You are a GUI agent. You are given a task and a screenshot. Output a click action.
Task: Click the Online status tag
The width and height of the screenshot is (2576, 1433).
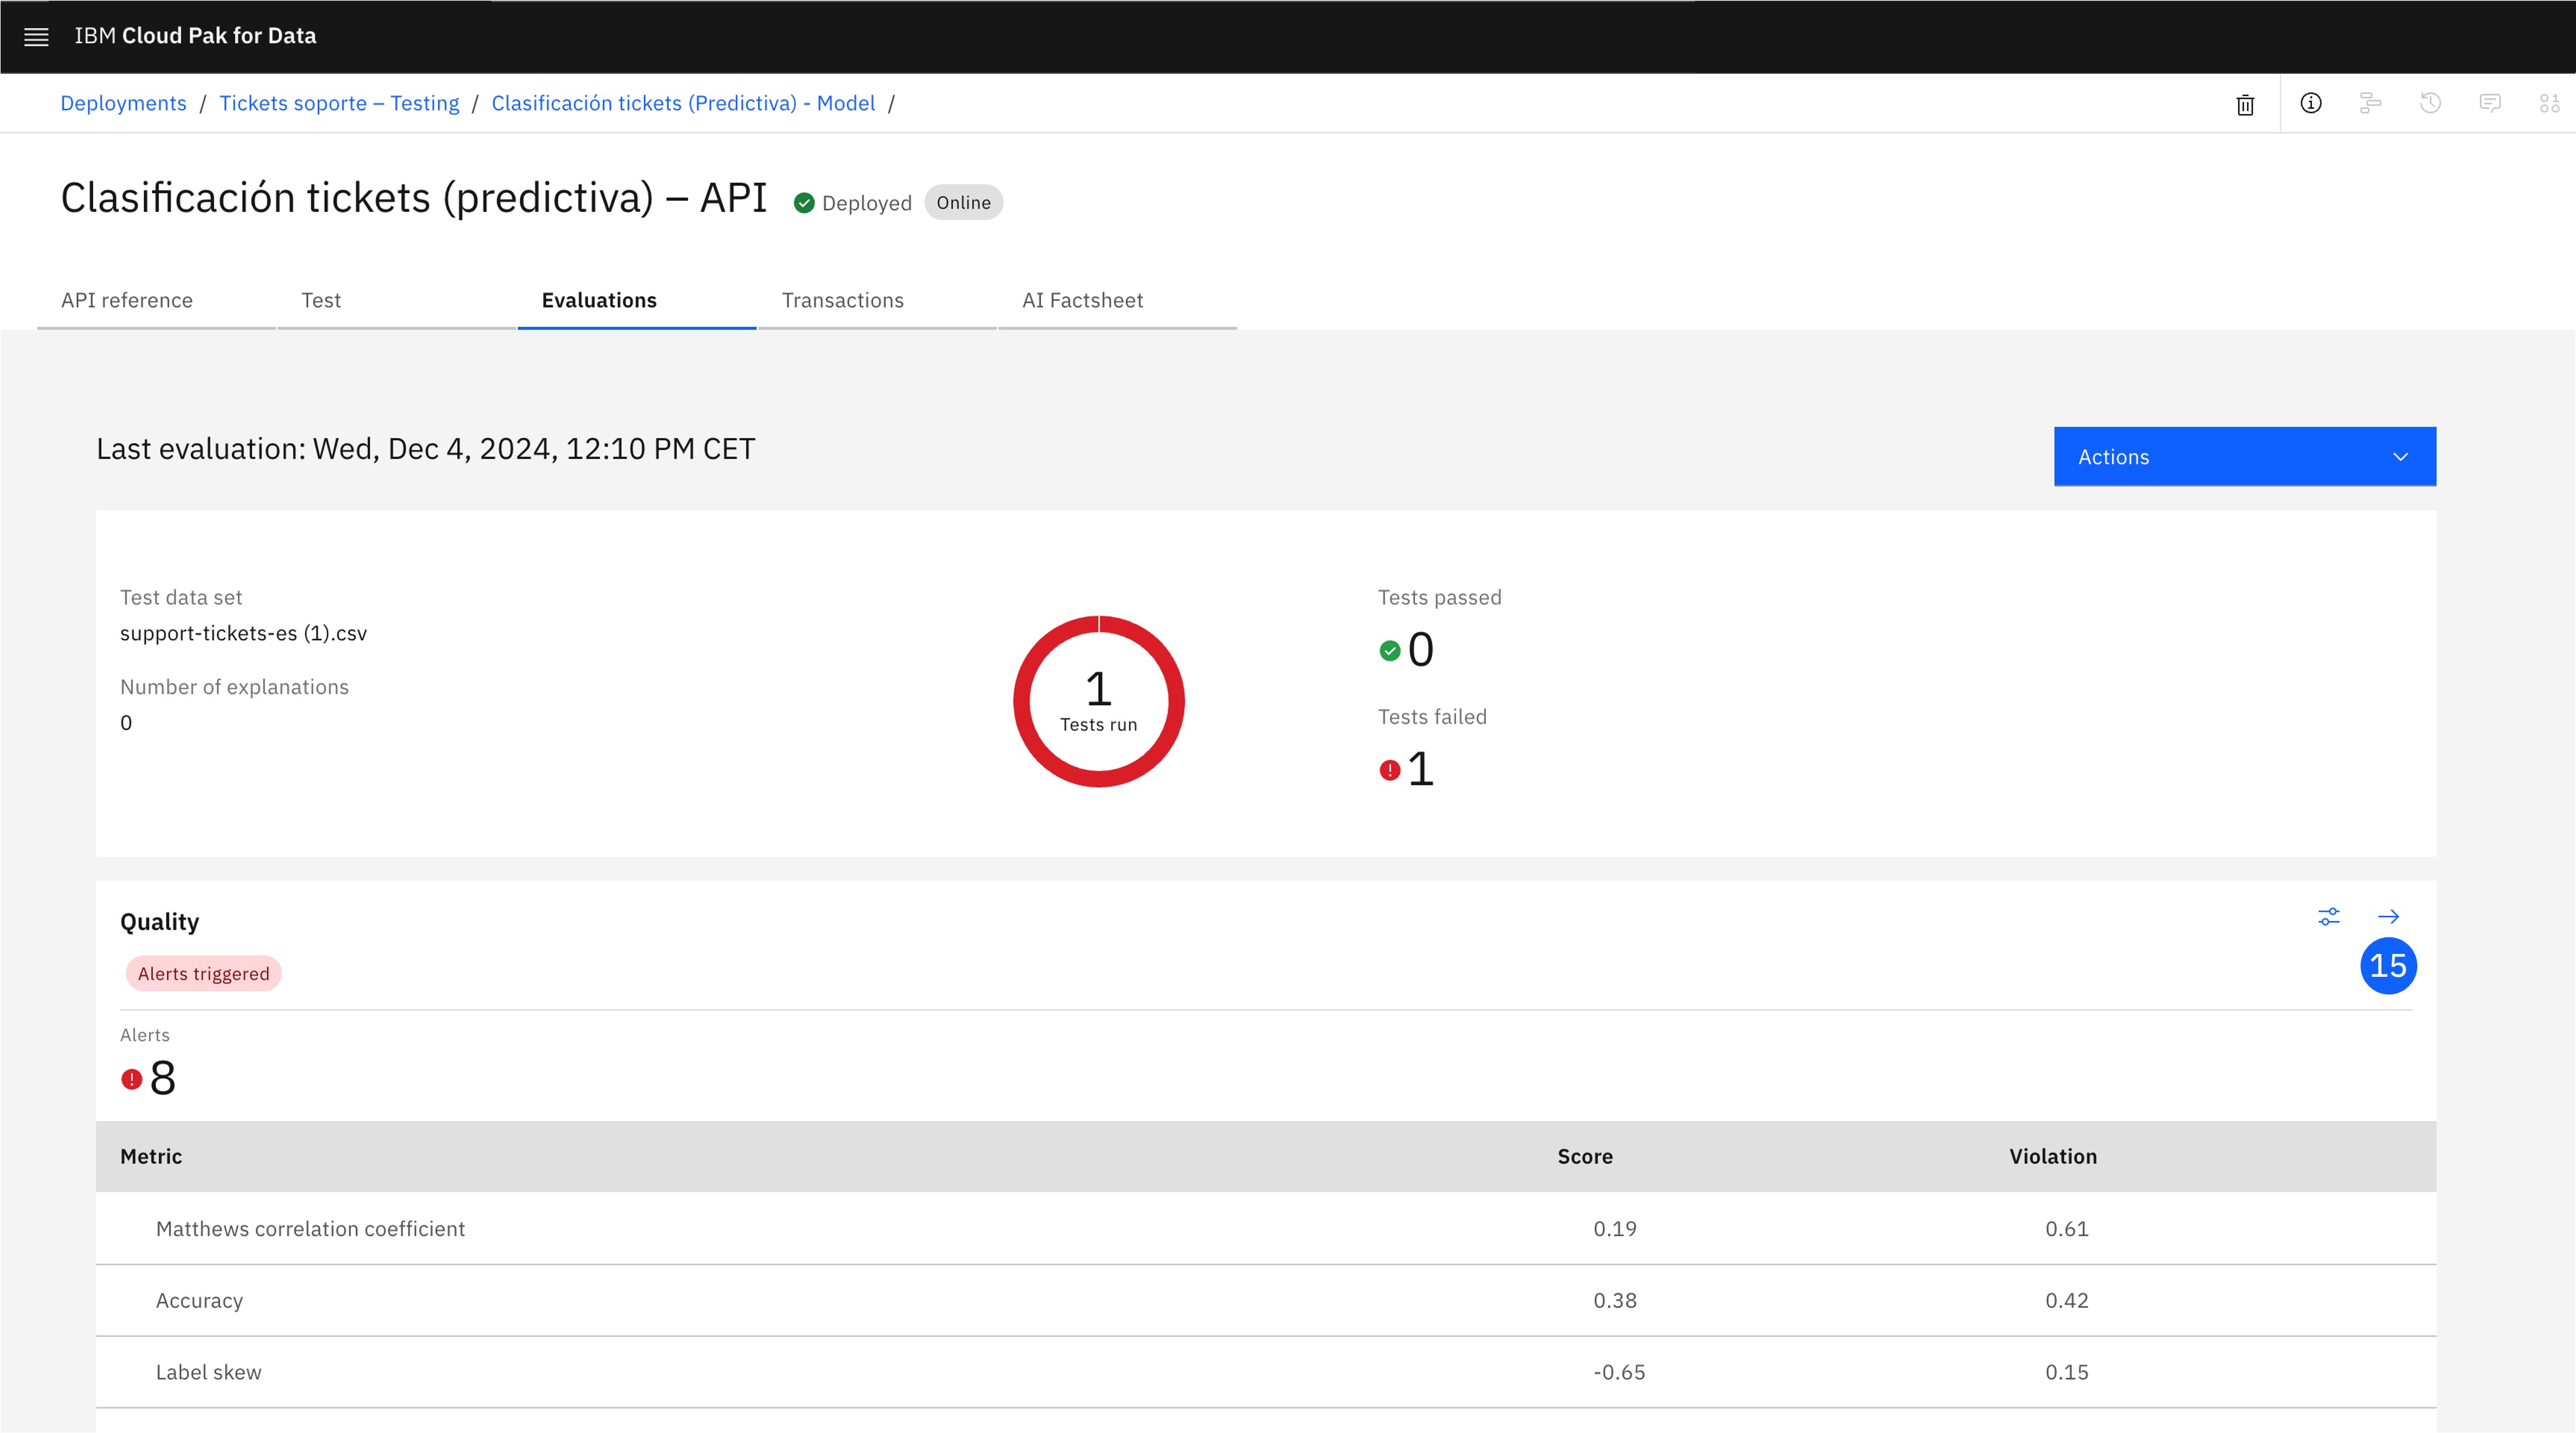(x=963, y=203)
